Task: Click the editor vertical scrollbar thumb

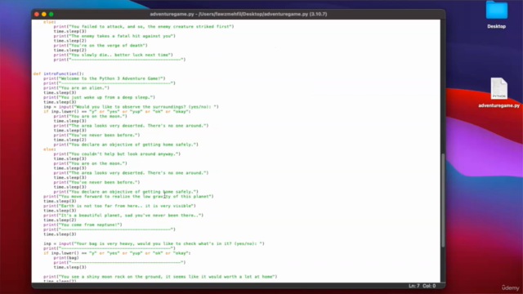Action: point(443,200)
